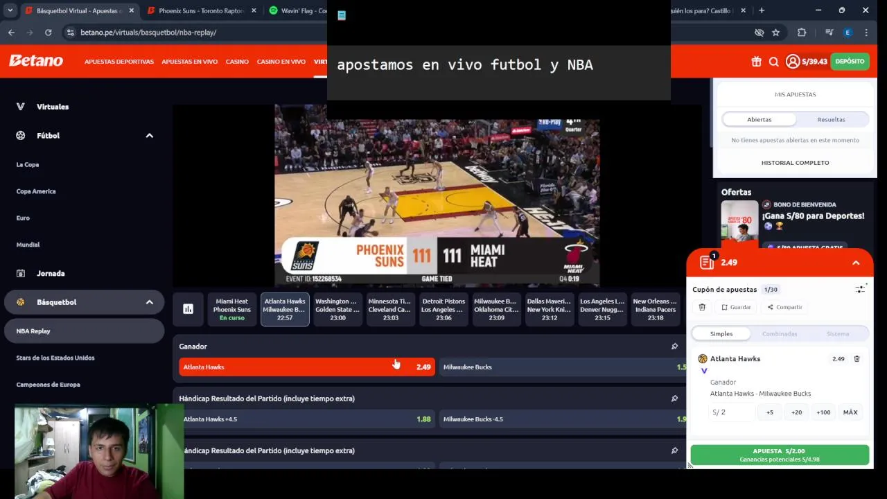Open NBA Replay in sidebar
Viewport: 887px width, 499px height.
(85, 331)
